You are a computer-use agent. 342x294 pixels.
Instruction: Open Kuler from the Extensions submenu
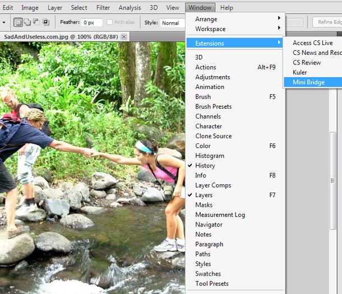pos(300,73)
